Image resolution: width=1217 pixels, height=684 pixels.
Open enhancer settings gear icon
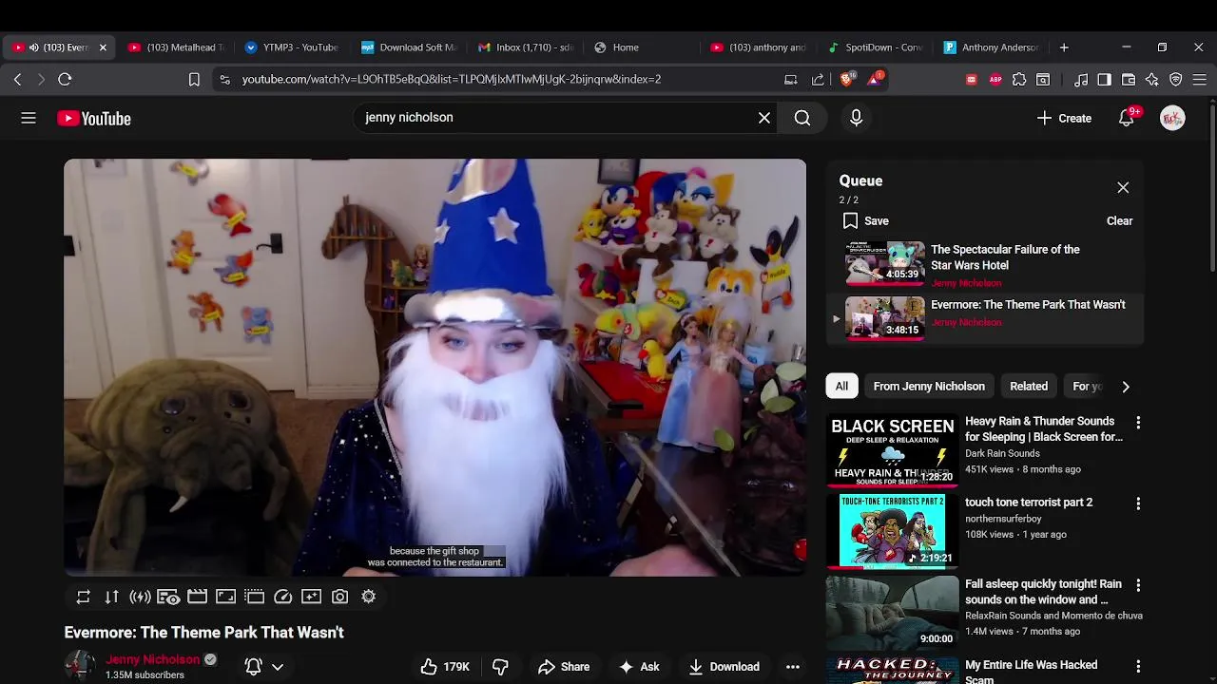pyautogui.click(x=368, y=597)
